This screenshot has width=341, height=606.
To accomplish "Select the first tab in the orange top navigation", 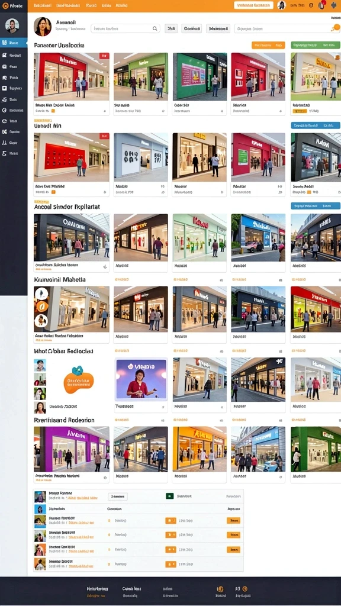I will 43,6.
